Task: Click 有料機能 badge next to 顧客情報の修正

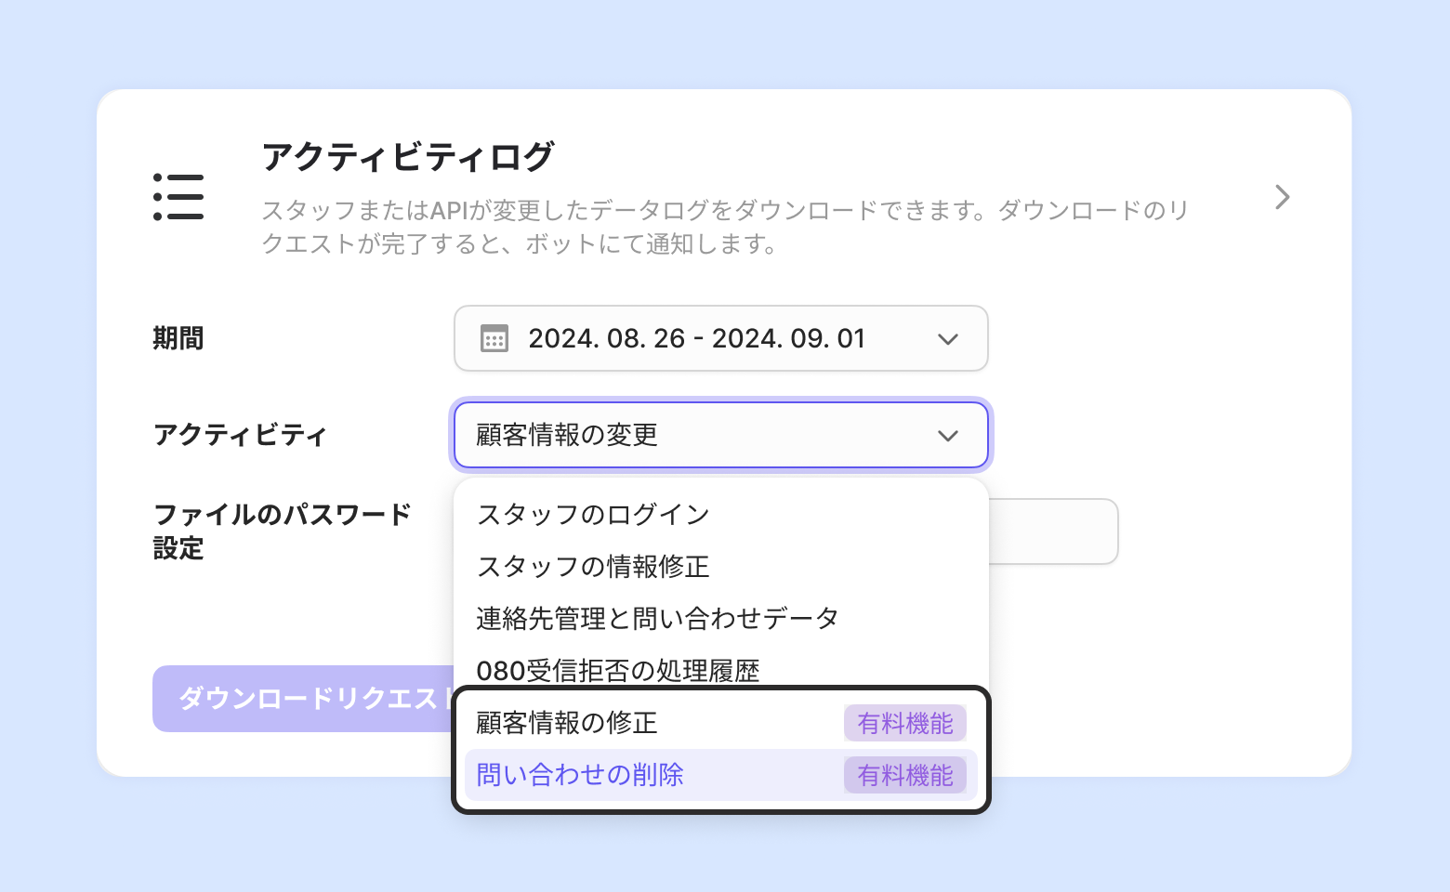Action: pos(905,723)
